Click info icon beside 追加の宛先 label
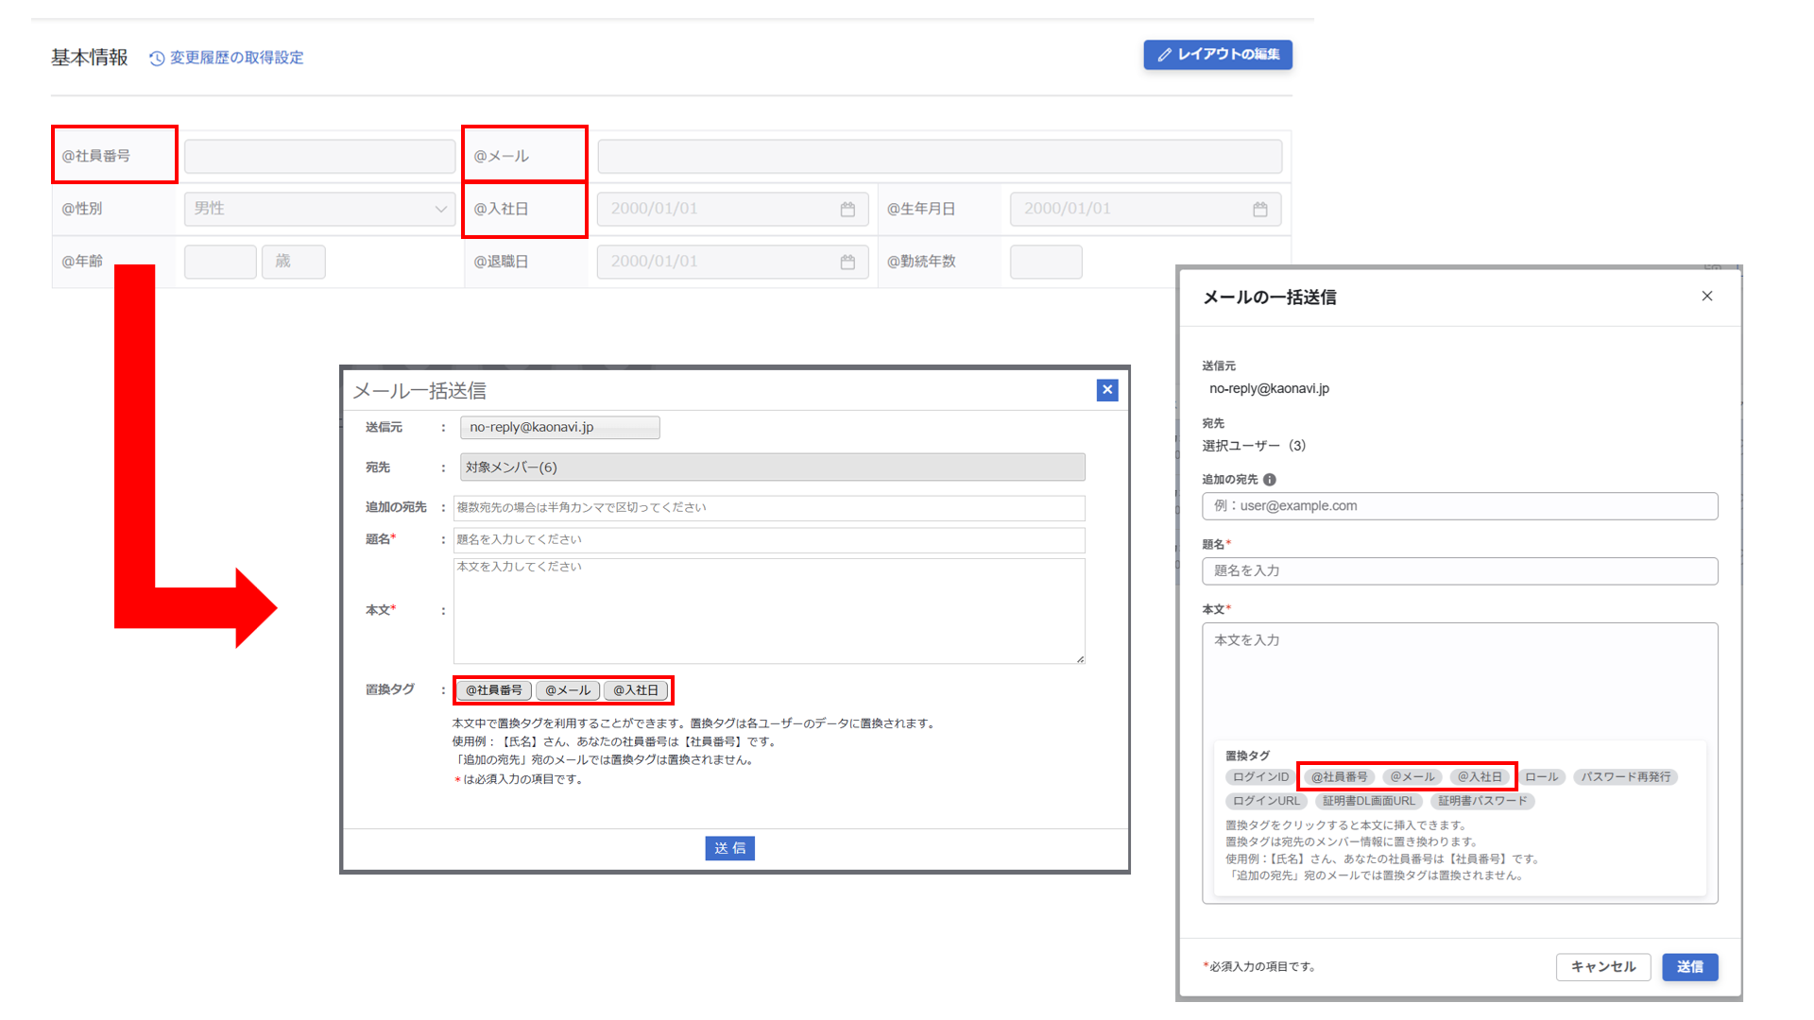The height and width of the screenshot is (1020, 1814). (x=1270, y=480)
